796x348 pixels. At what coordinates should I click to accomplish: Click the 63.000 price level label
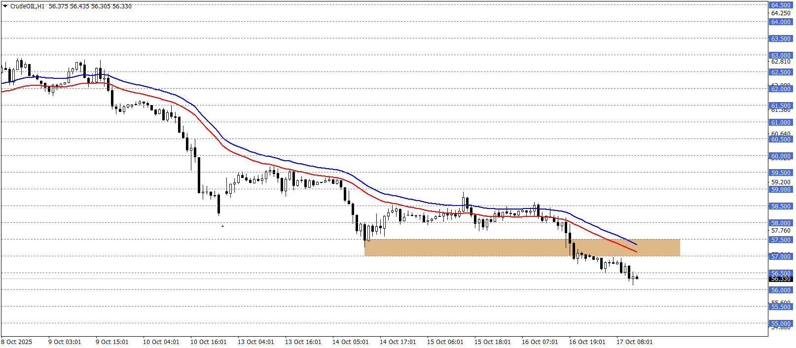coord(781,55)
